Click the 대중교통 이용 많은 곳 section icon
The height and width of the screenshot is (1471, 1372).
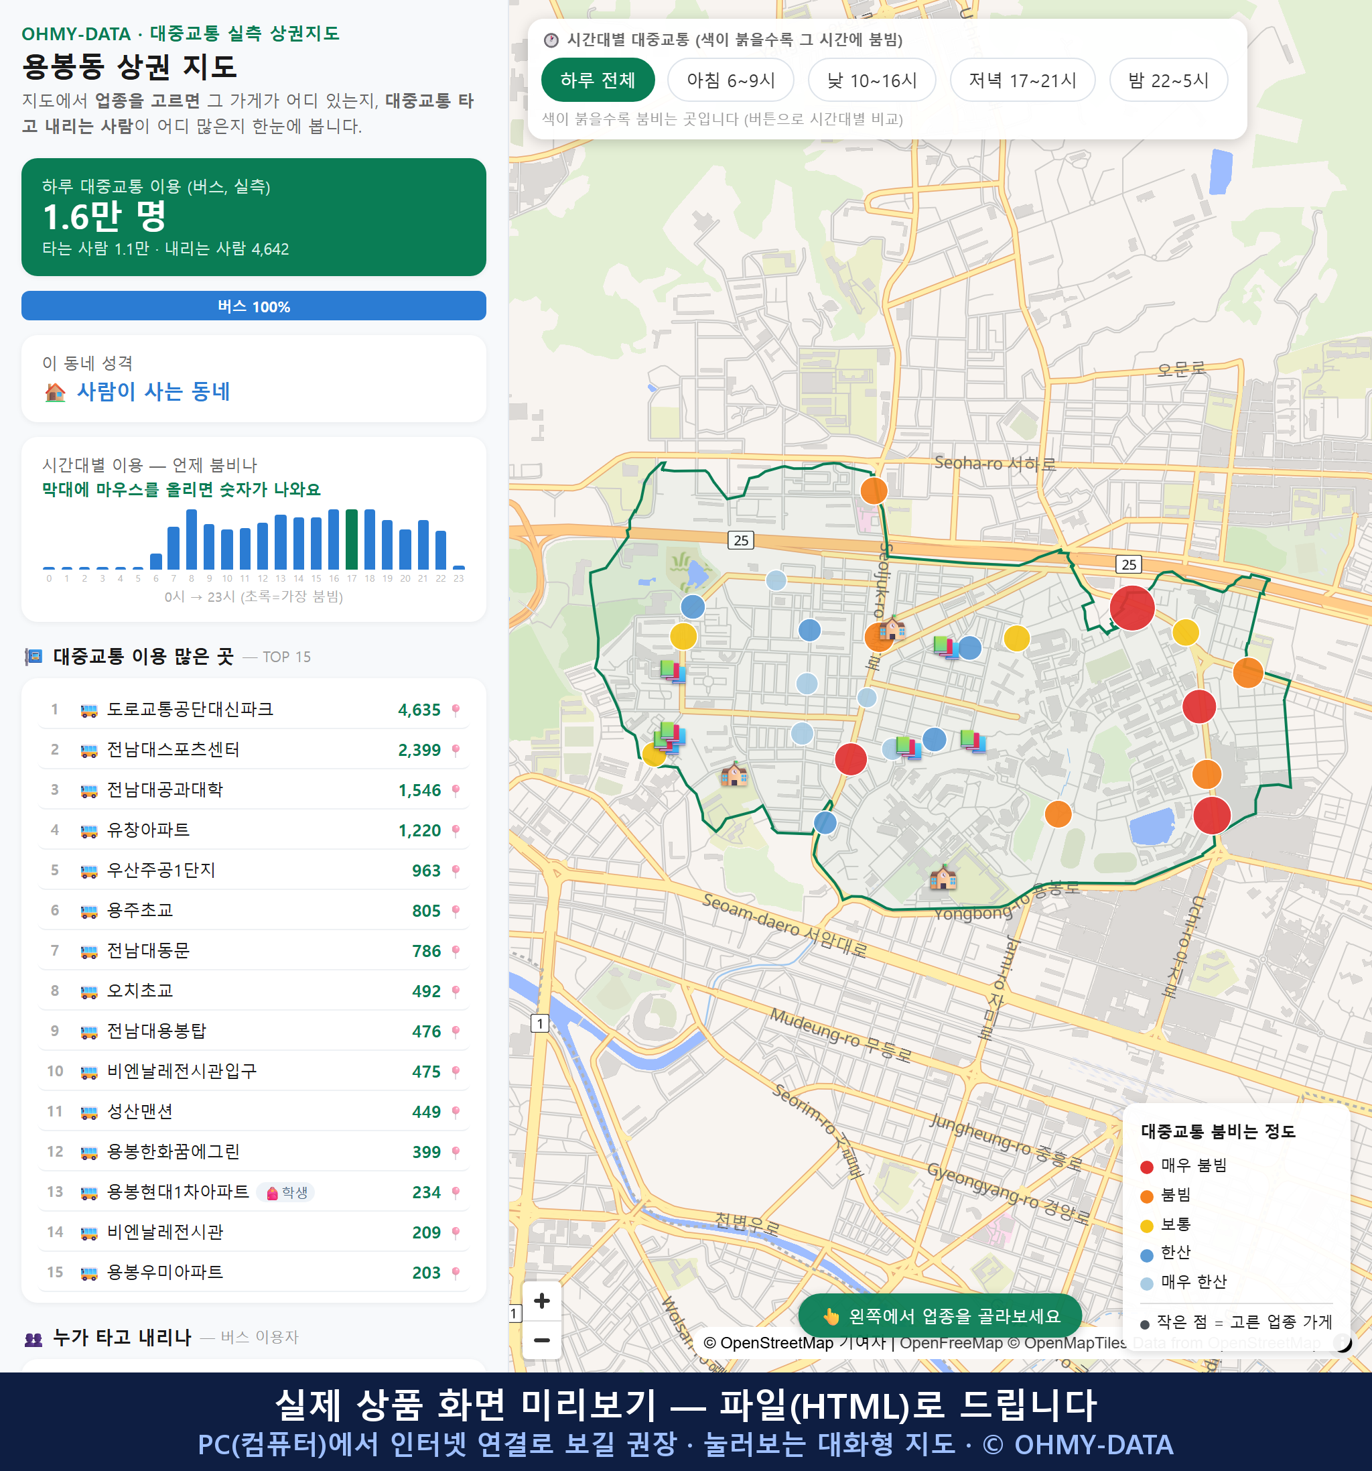33,657
